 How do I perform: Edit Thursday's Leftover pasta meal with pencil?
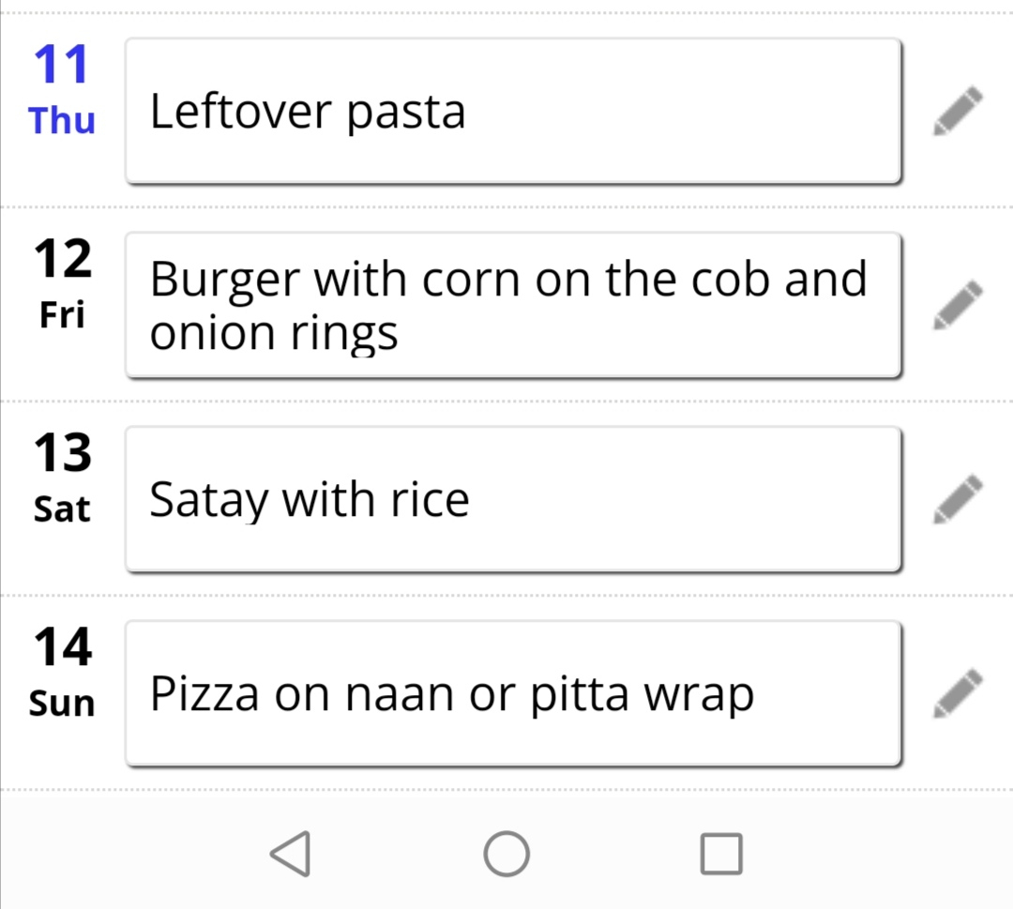pos(958,111)
